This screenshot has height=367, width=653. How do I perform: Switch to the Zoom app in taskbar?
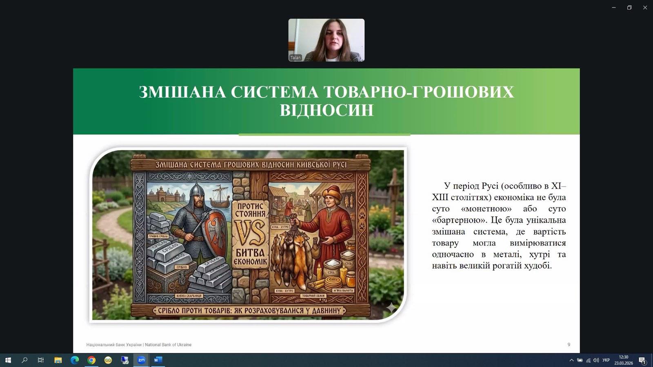[141, 360]
